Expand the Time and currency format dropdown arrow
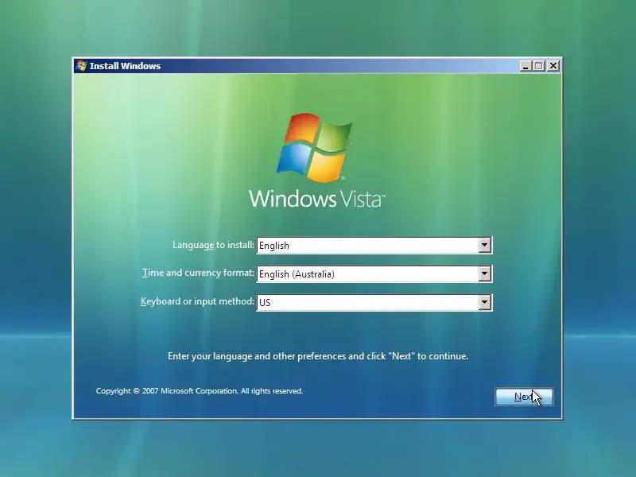This screenshot has height=477, width=636. tap(484, 273)
